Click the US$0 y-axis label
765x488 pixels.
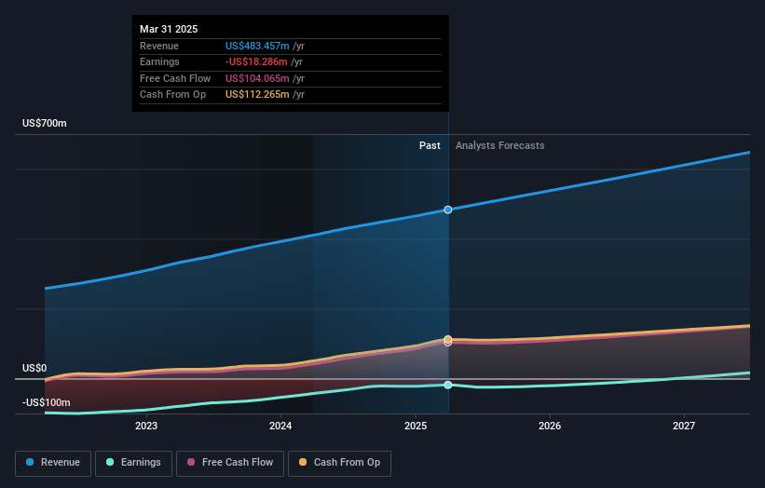click(x=34, y=368)
